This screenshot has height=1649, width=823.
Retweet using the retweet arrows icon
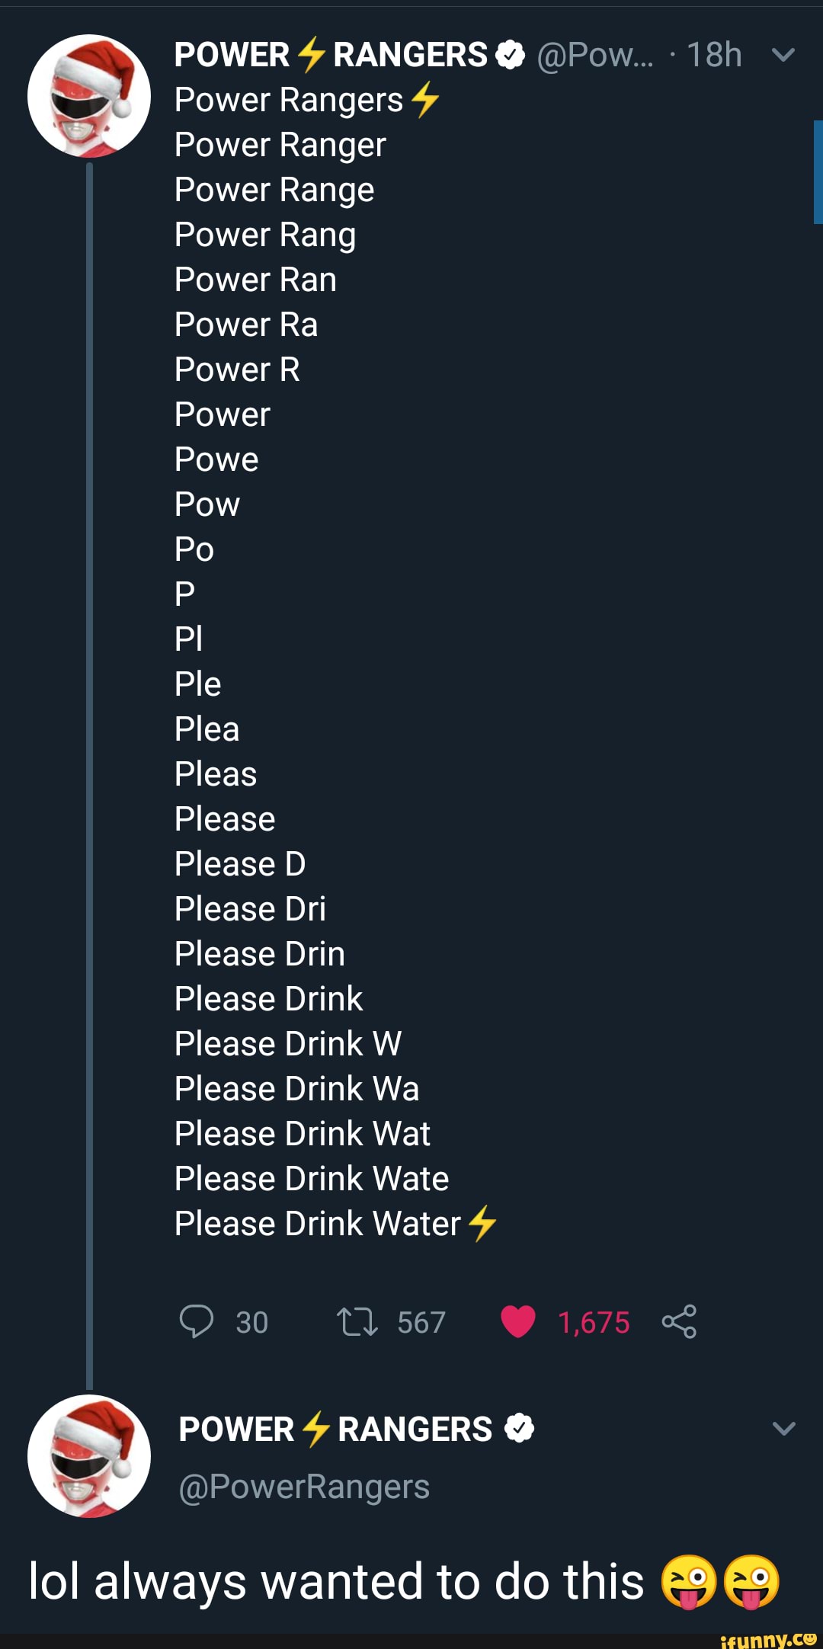pyautogui.click(x=357, y=1322)
